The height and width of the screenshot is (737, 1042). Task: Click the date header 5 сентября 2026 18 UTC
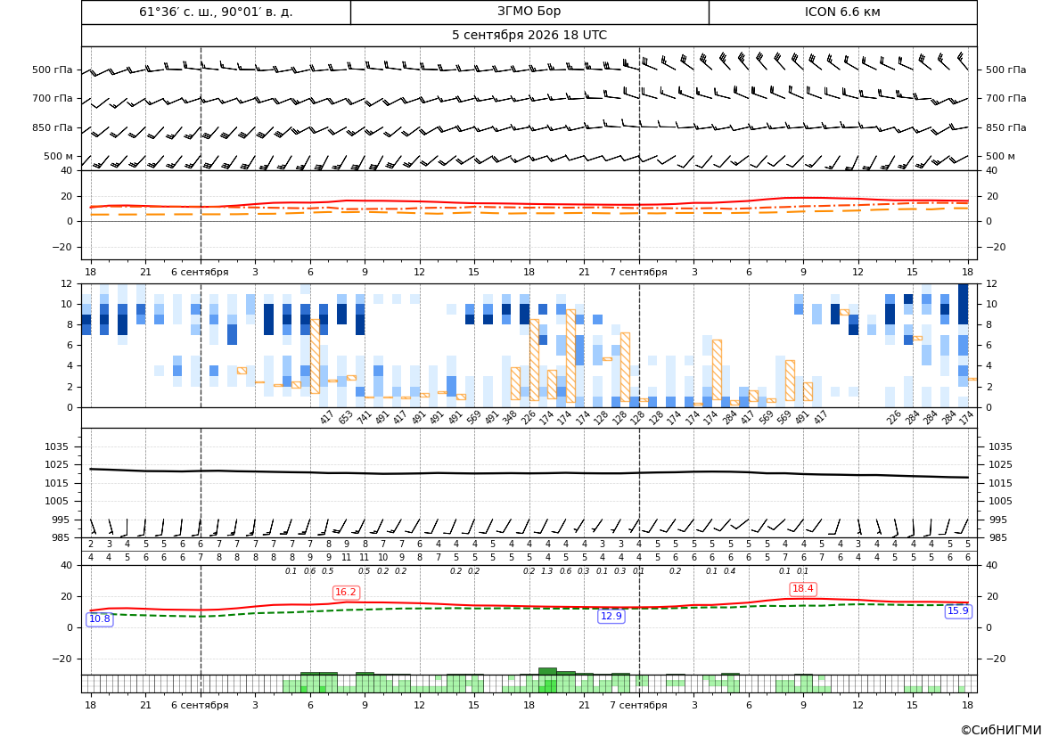529,36
